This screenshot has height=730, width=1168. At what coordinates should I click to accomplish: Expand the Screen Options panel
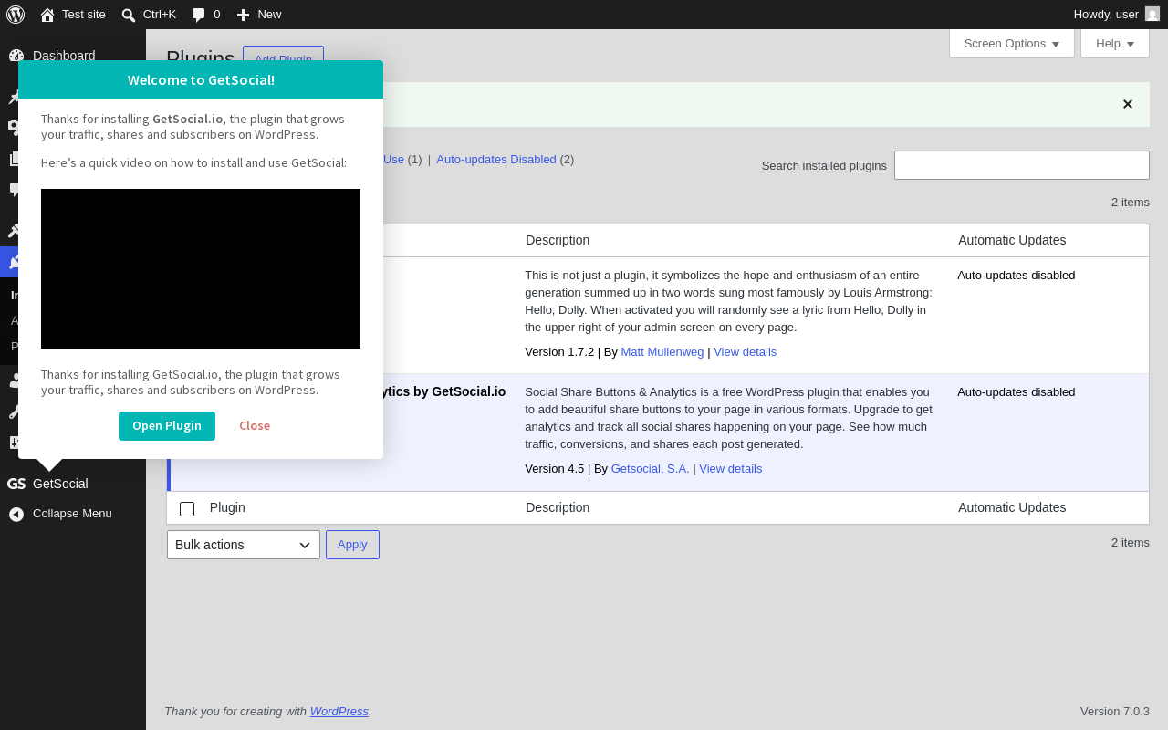[x=1012, y=44]
